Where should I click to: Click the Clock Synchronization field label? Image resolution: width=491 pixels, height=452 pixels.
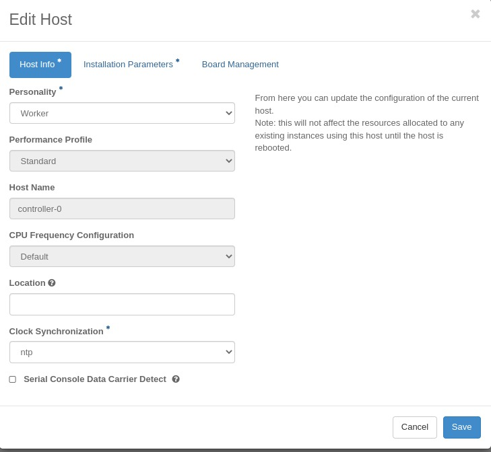coord(57,332)
